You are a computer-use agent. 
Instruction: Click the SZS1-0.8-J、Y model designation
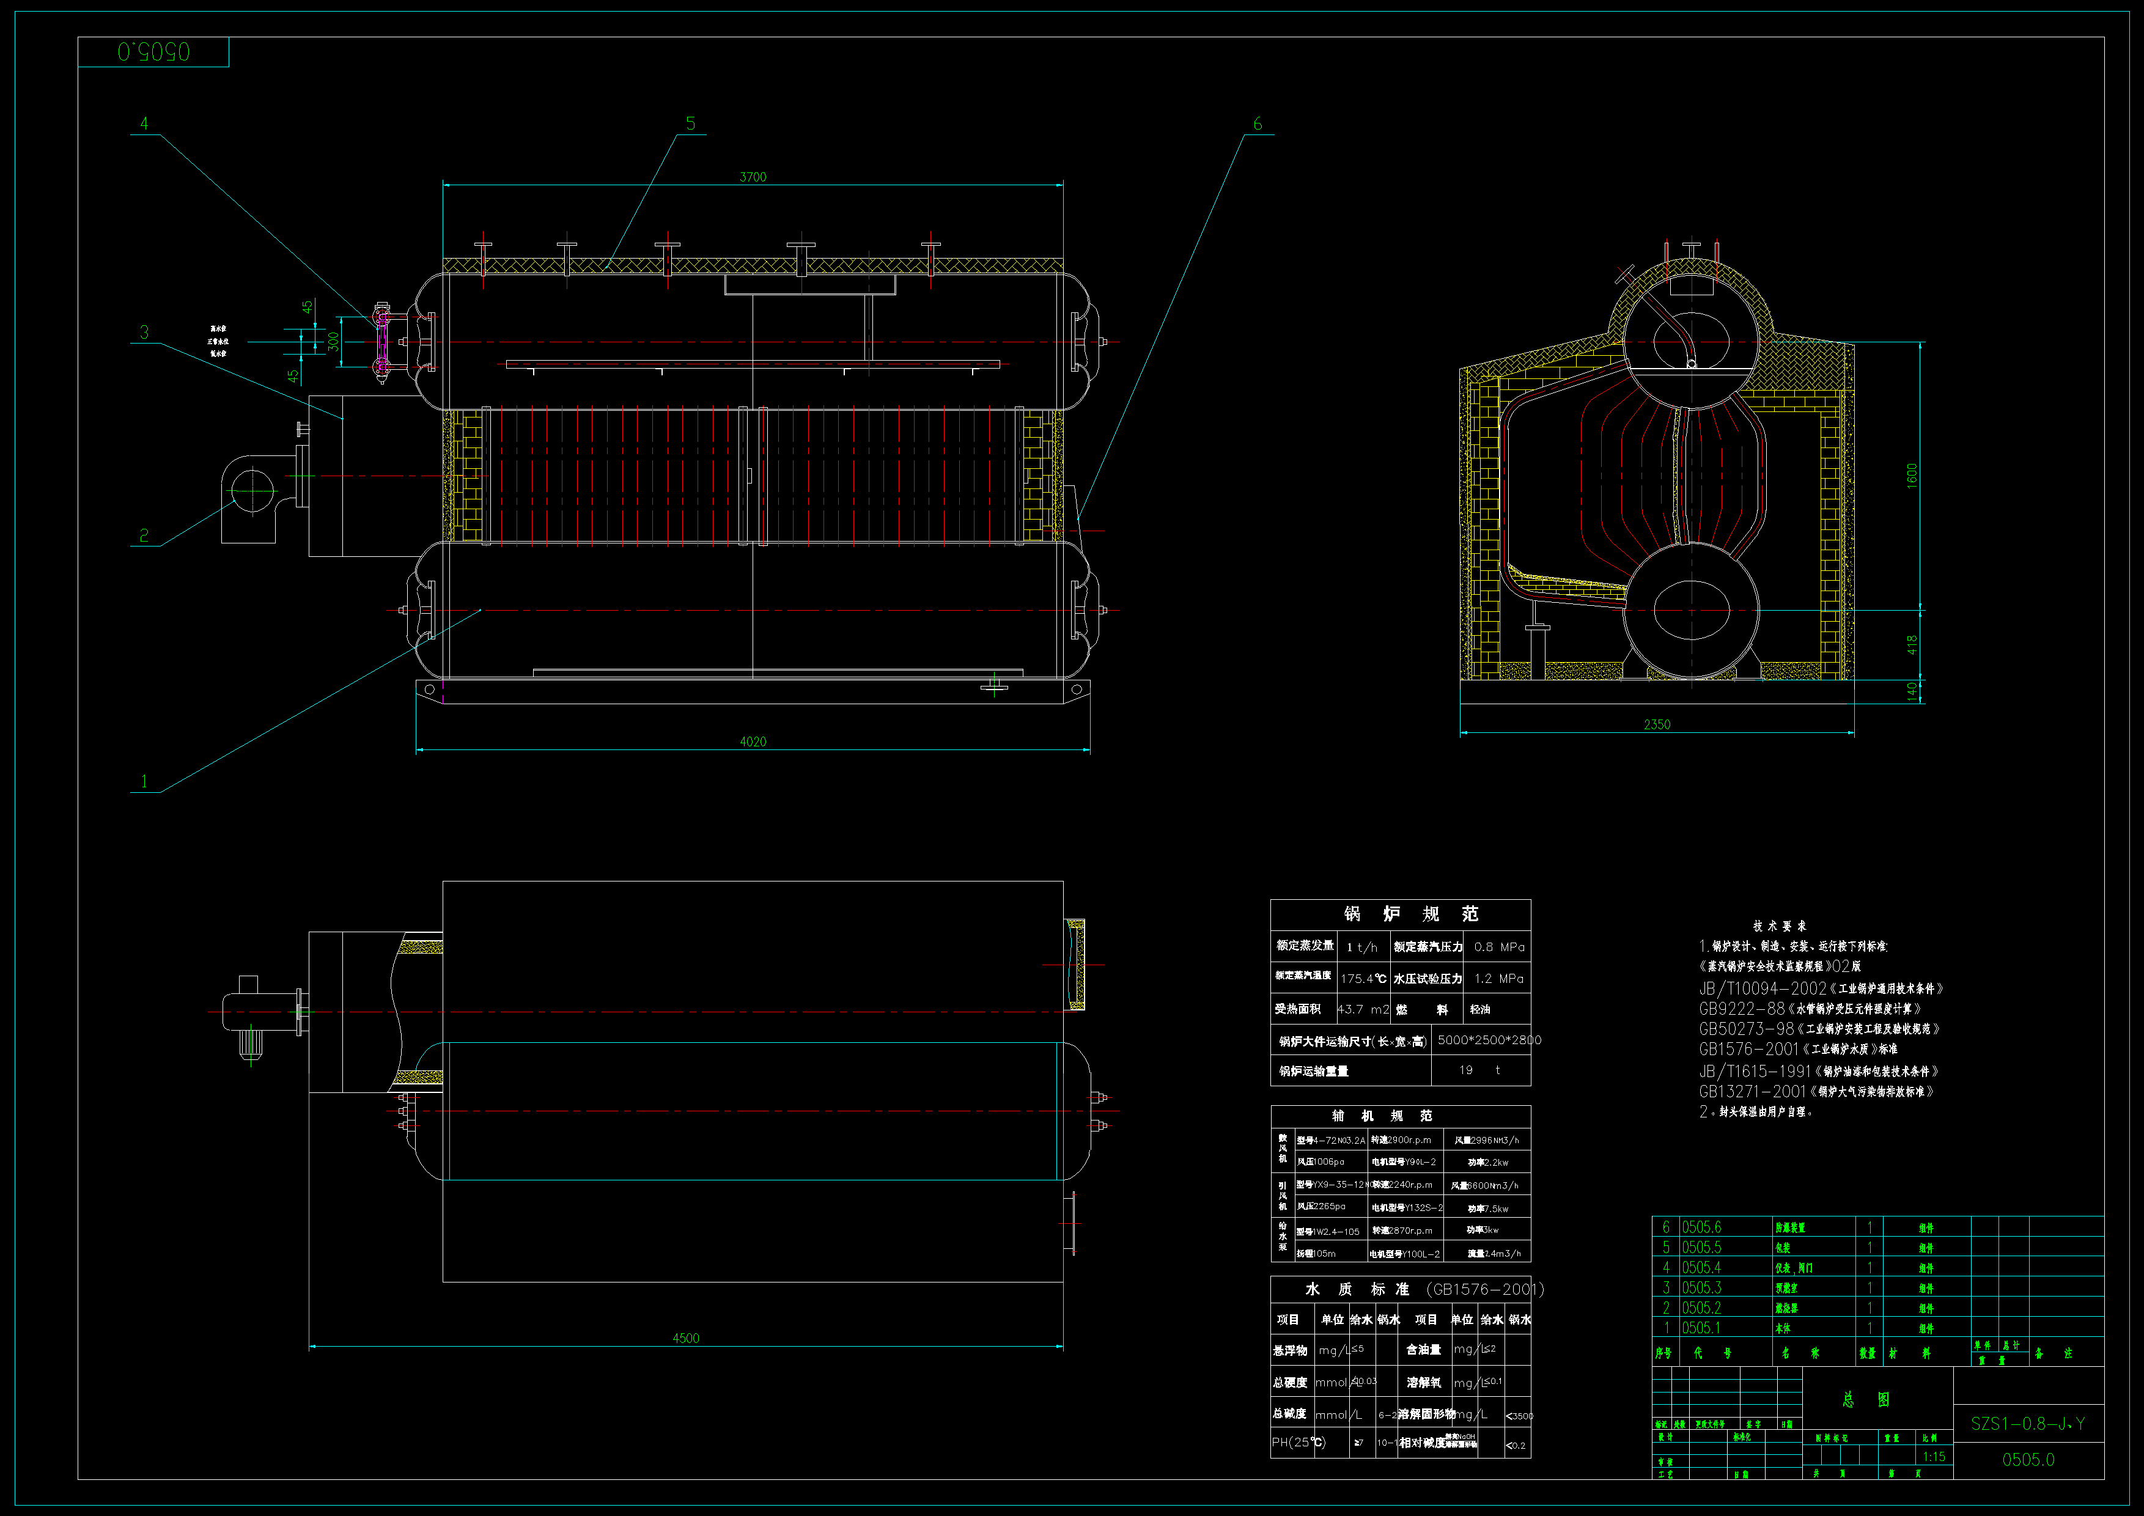[x=2027, y=1424]
